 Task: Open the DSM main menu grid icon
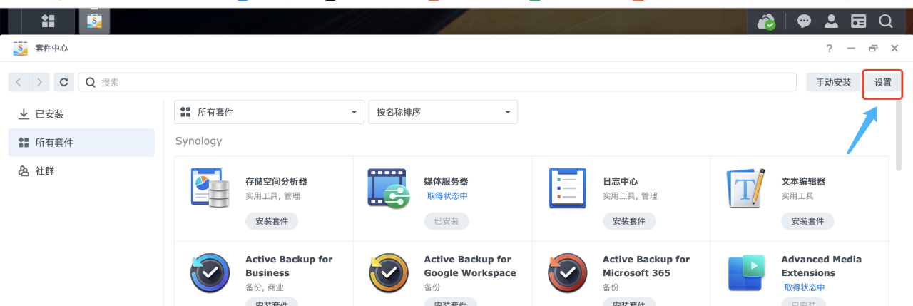48,21
